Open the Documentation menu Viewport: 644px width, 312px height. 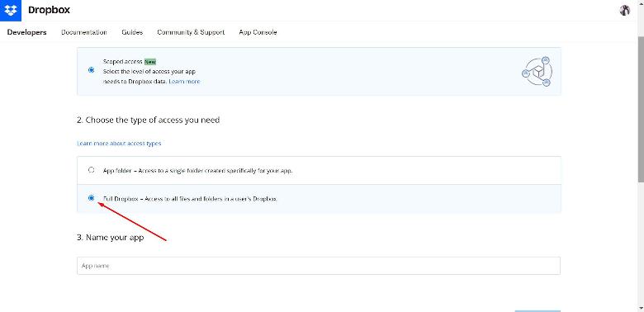click(84, 32)
